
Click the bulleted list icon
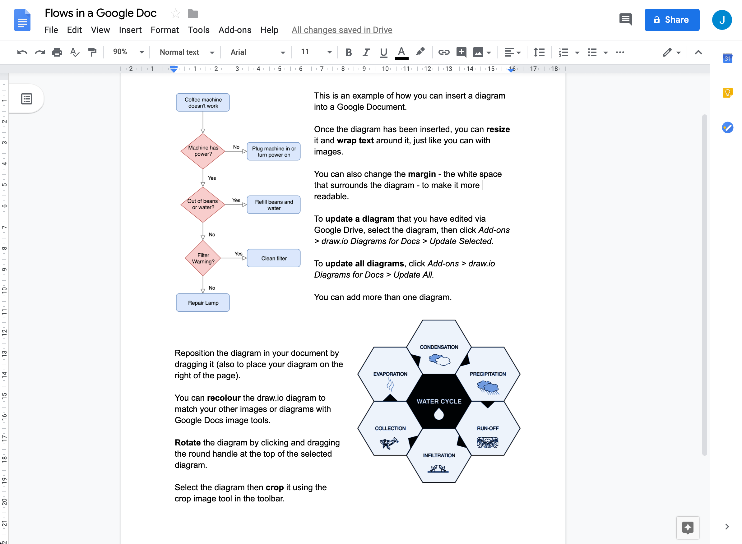(591, 53)
